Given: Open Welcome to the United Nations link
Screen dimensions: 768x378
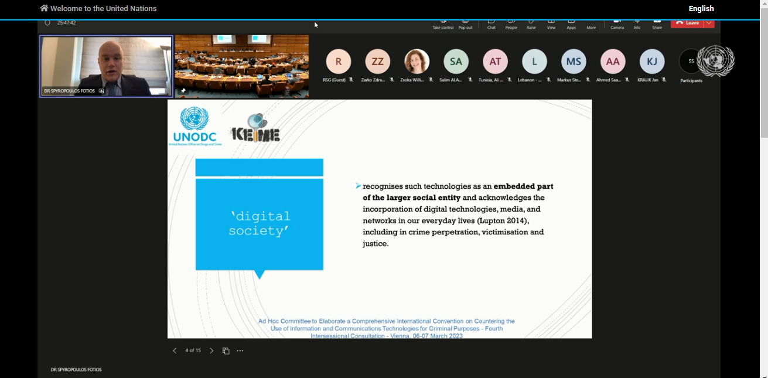Looking at the screenshot, I should tap(98, 9).
